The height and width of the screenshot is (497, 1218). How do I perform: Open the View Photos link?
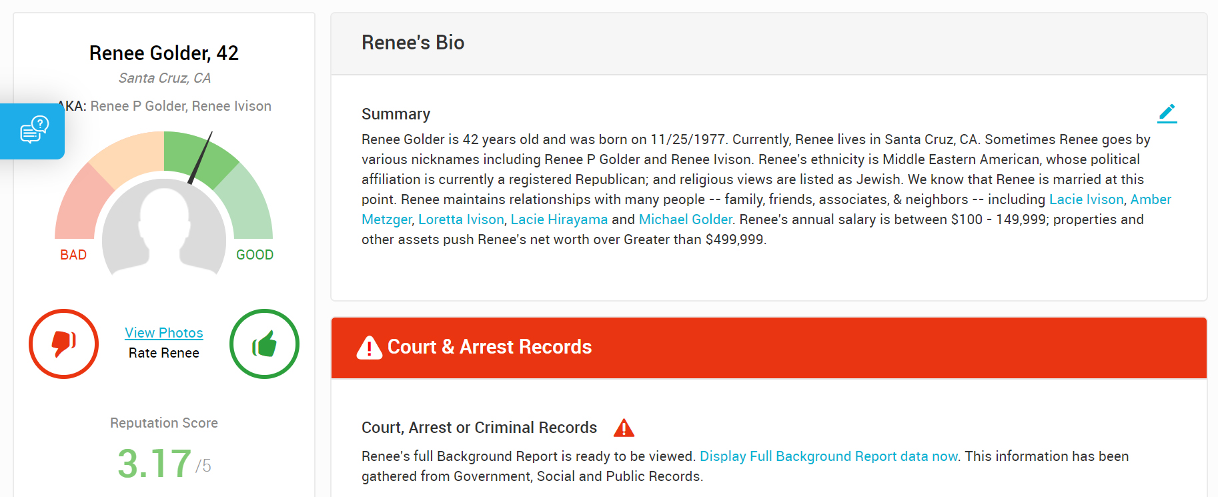(x=164, y=332)
